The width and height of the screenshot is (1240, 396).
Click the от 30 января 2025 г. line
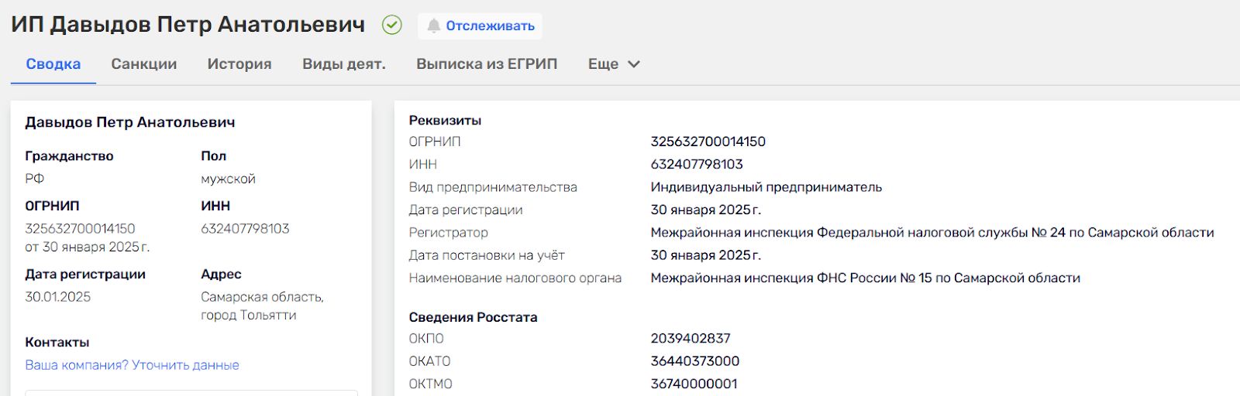(x=88, y=247)
